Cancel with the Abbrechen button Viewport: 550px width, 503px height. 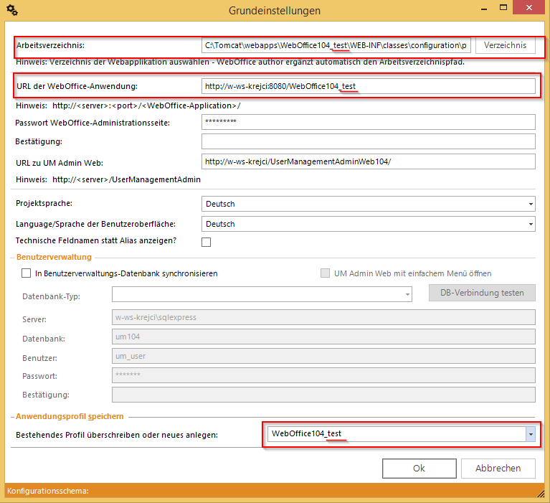click(x=498, y=468)
